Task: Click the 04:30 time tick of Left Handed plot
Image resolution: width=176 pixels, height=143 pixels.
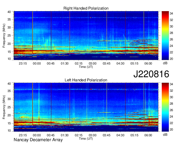Action: pos(120,135)
